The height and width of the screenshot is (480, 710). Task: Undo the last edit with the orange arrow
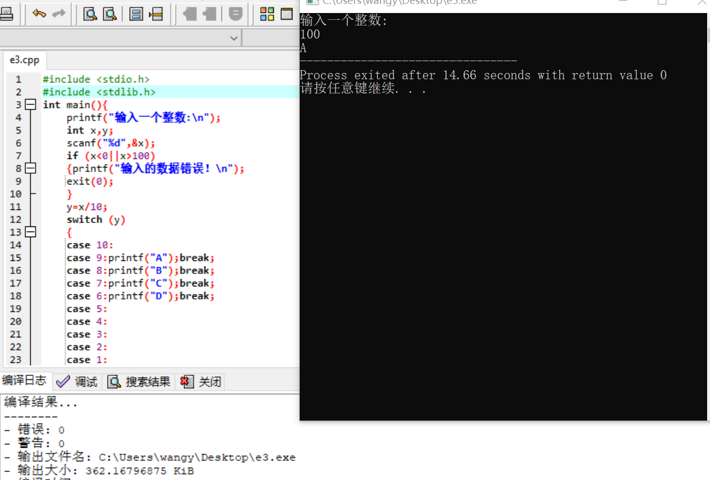pyautogui.click(x=39, y=14)
